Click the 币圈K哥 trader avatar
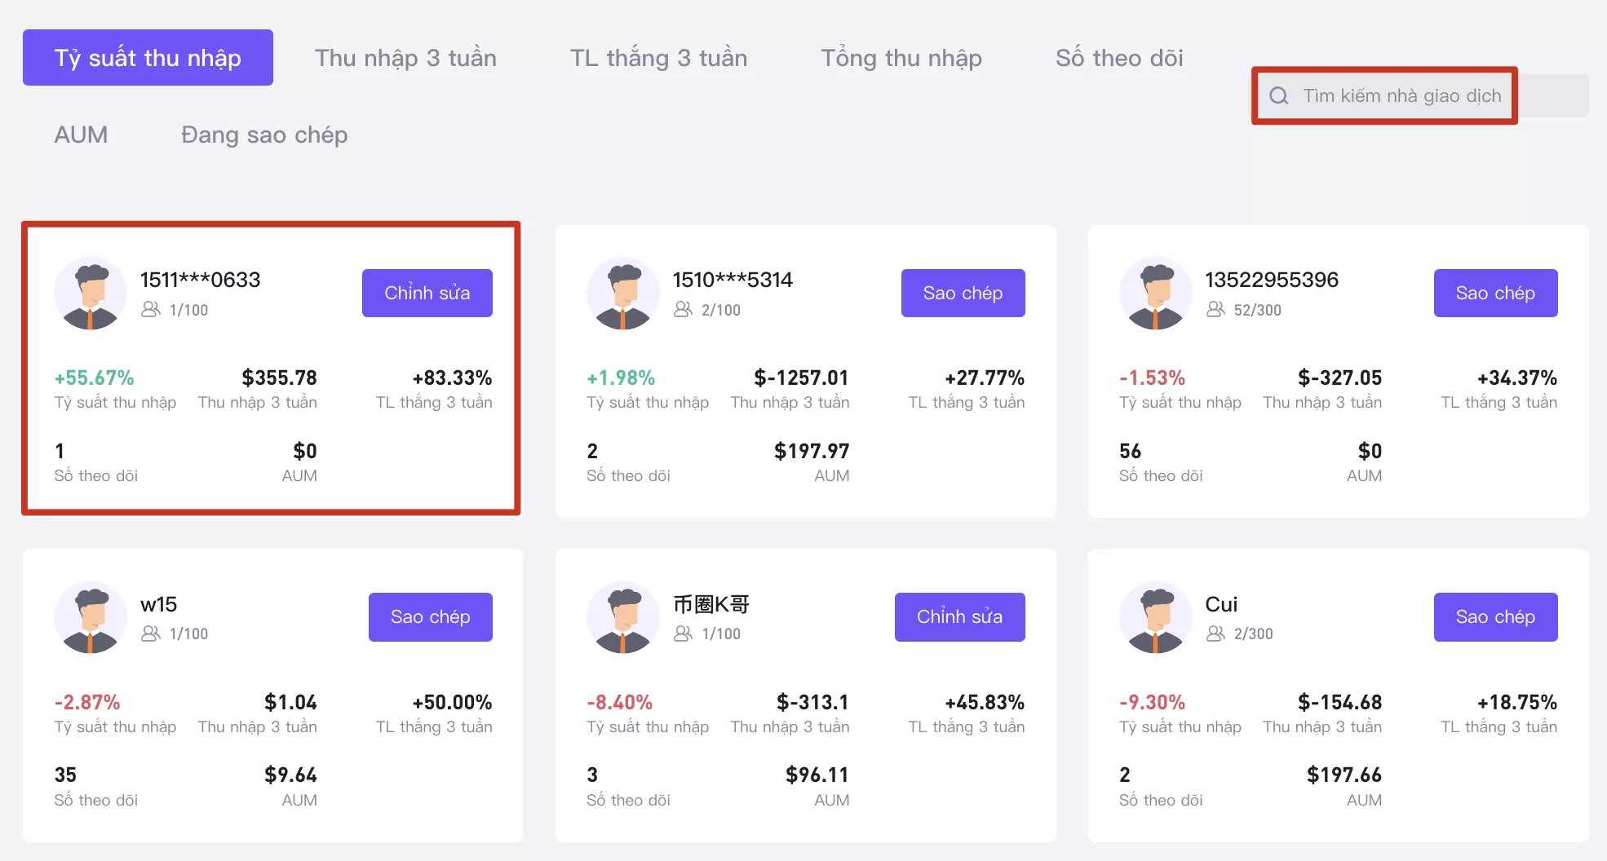 623,617
